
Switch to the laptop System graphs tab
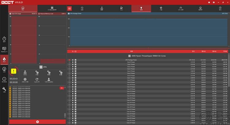pyautogui.click(x=23, y=9)
